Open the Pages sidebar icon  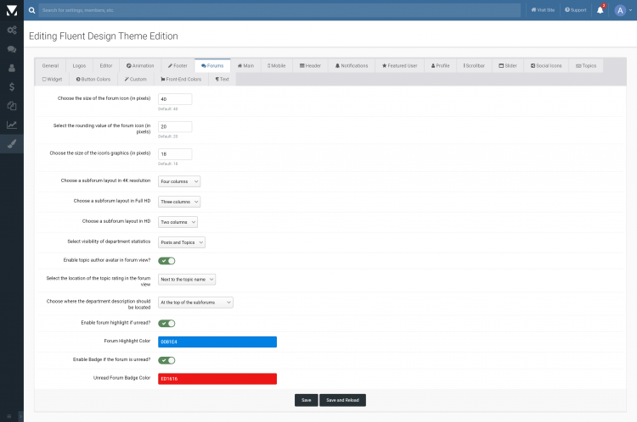pyautogui.click(x=12, y=106)
